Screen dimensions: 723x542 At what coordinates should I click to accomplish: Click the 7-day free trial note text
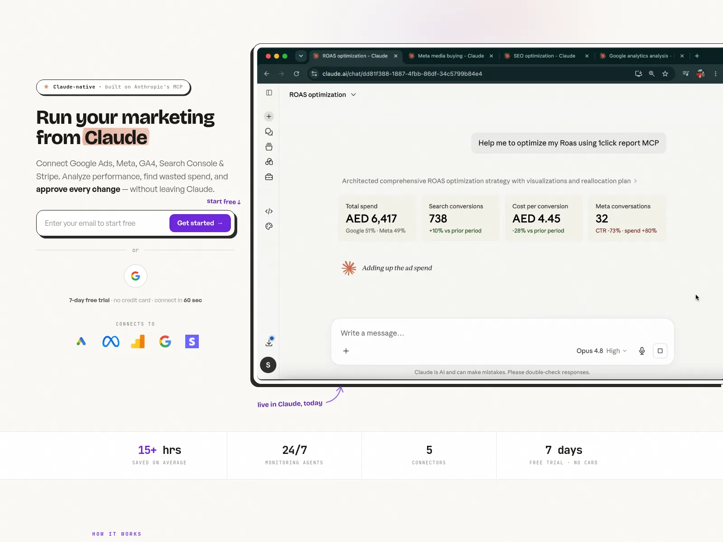(136, 300)
